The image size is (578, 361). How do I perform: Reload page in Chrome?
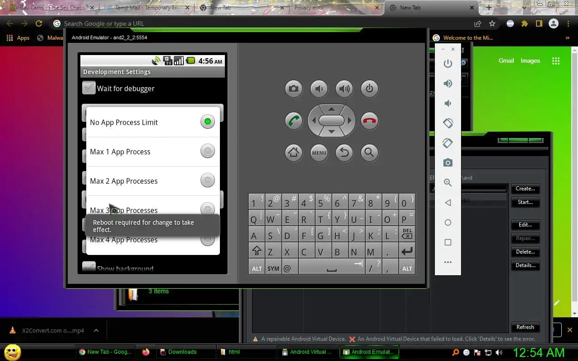coord(39,23)
